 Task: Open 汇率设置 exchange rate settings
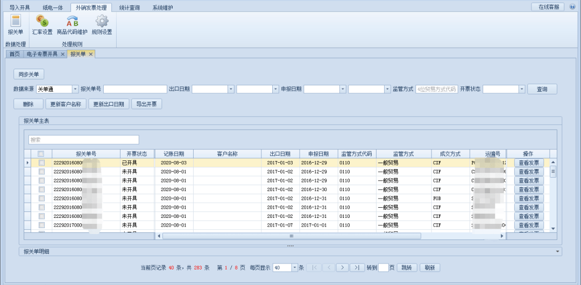click(42, 25)
